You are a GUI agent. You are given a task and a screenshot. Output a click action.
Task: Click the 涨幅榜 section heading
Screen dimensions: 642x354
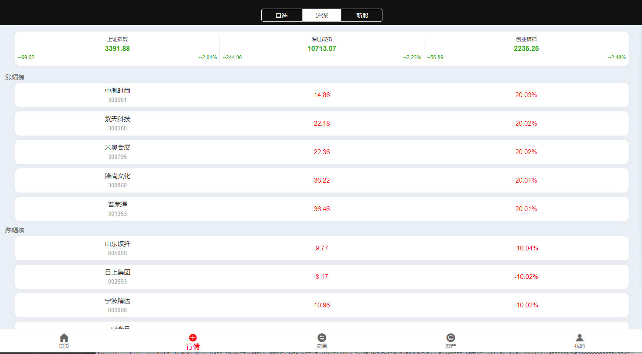pos(15,77)
